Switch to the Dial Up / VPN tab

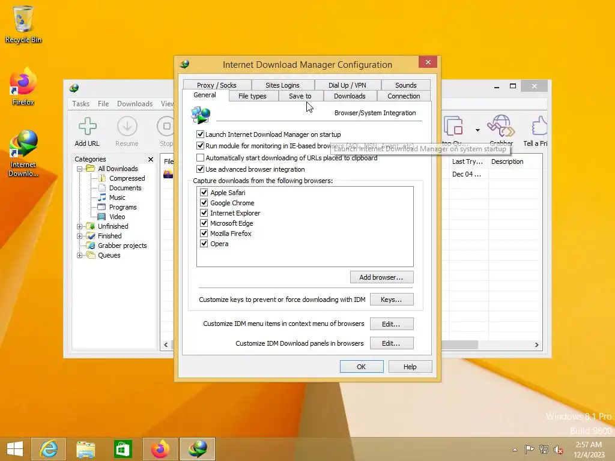click(x=347, y=85)
